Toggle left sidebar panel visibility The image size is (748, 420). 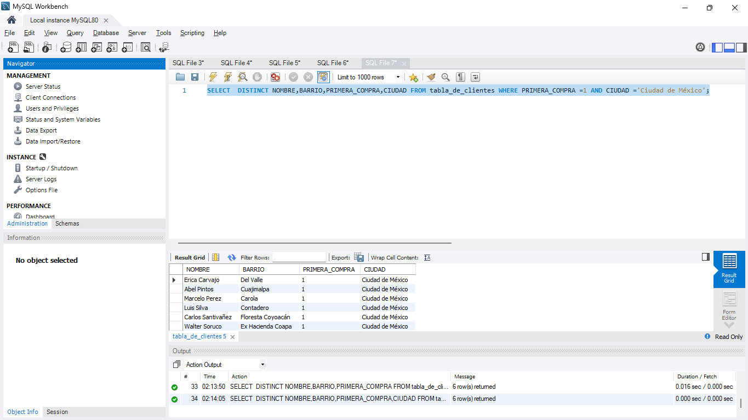point(717,48)
